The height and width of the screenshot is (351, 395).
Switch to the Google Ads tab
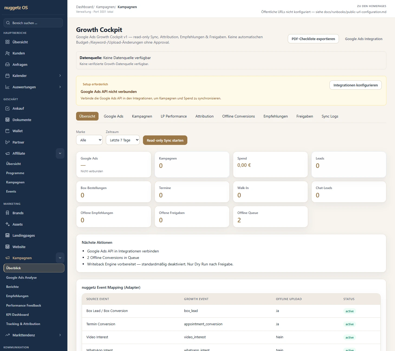click(113, 116)
